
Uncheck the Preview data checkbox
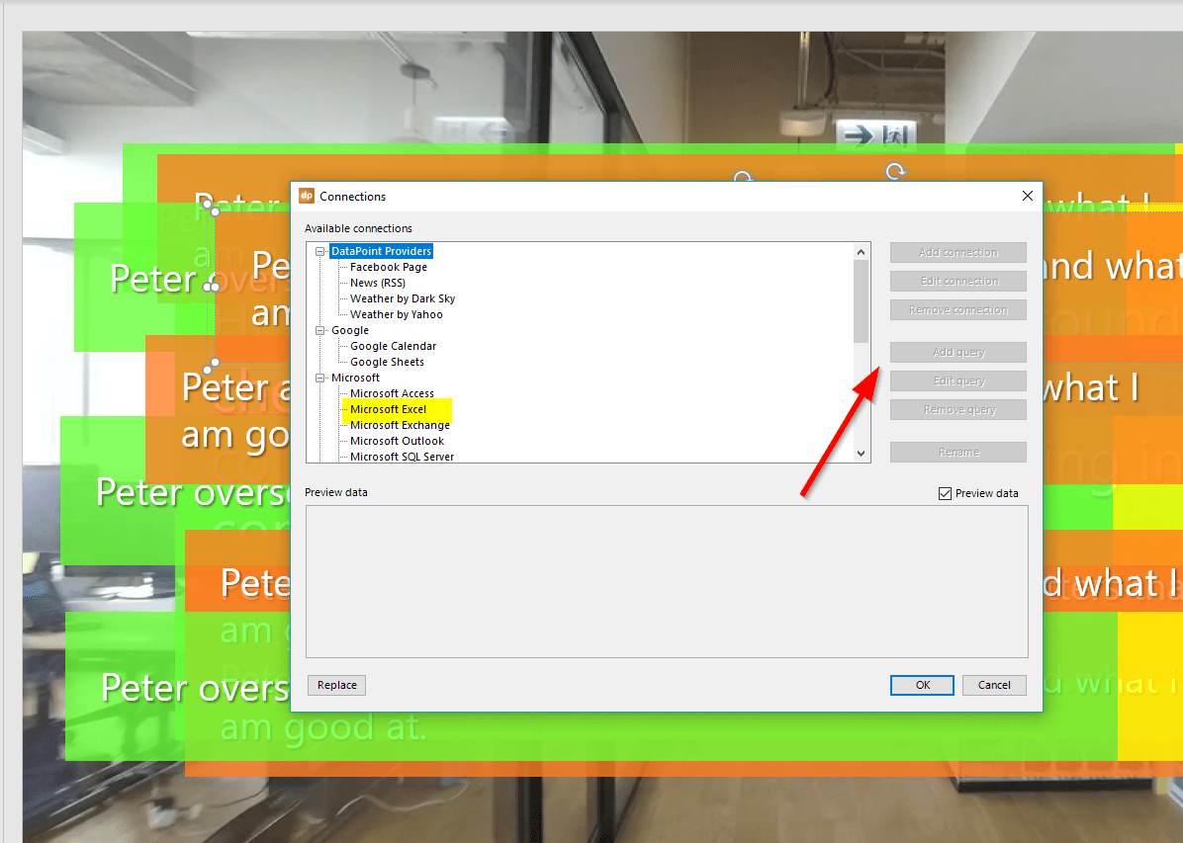[x=945, y=493]
